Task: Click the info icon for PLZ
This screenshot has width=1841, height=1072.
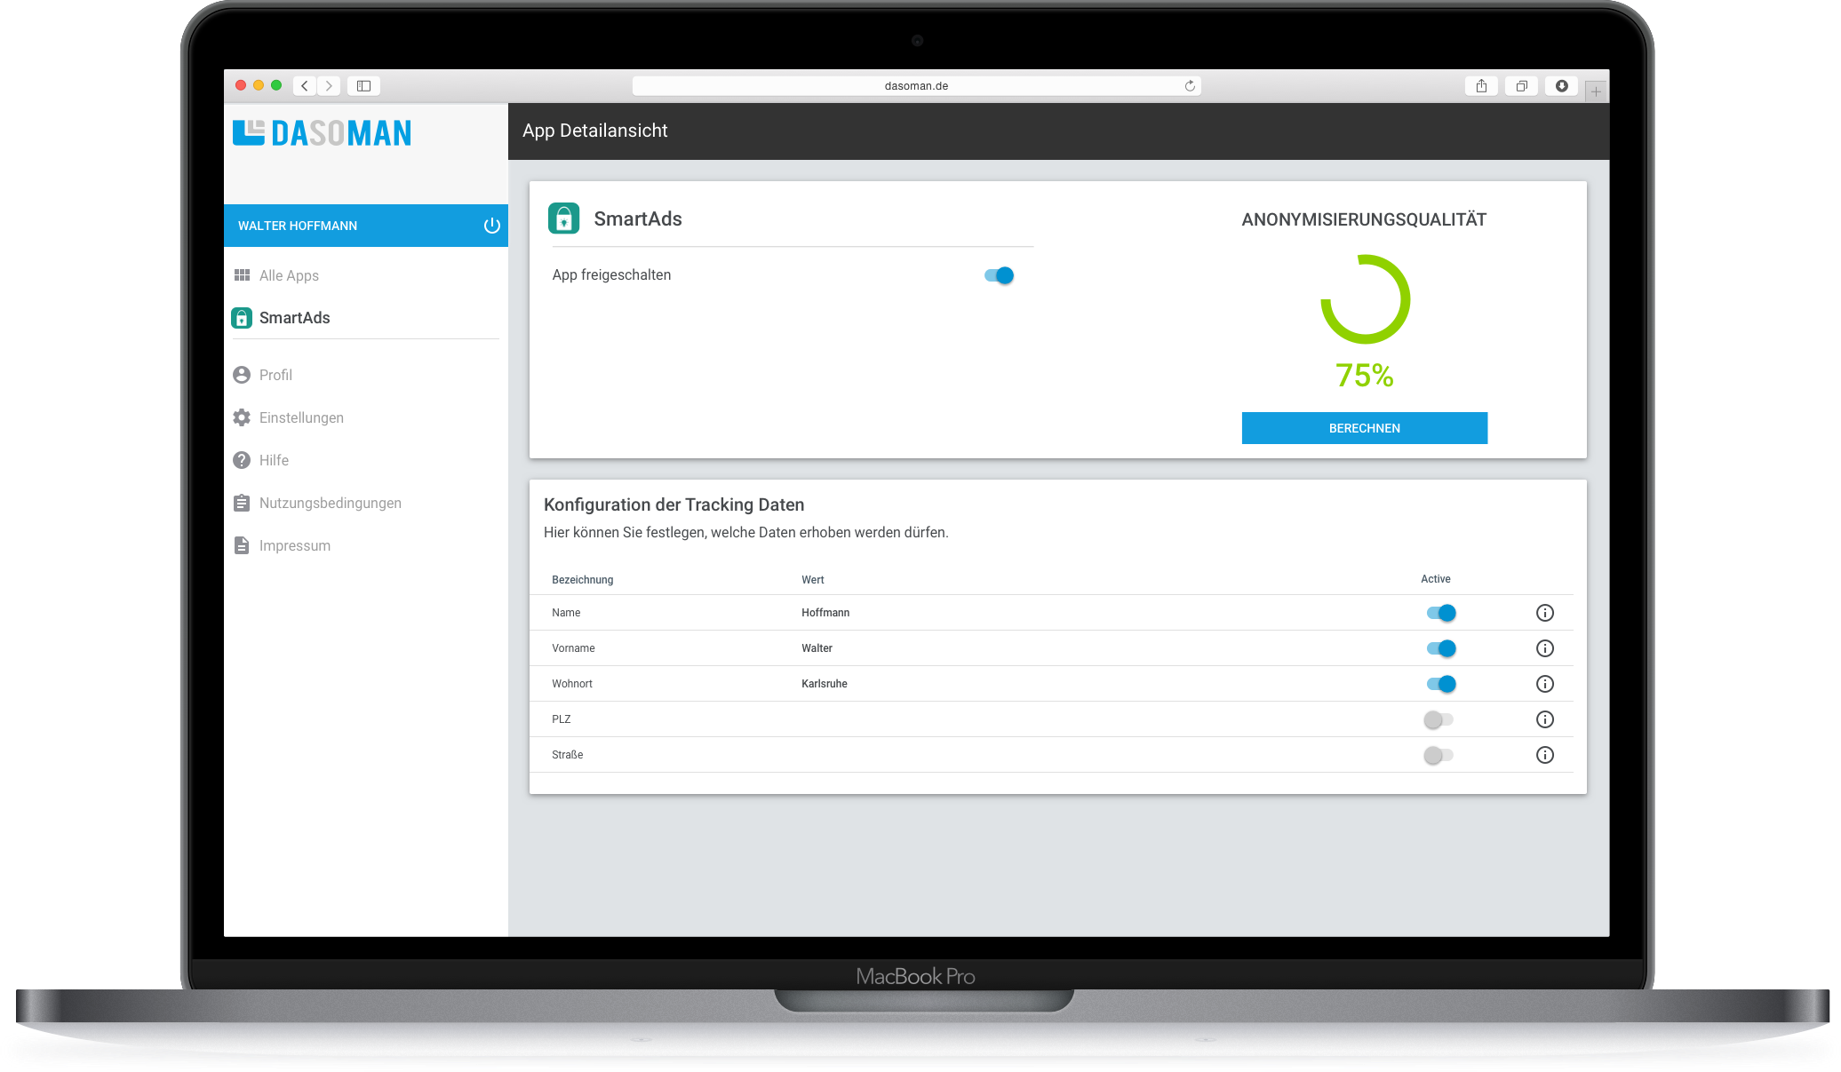Action: 1544,719
